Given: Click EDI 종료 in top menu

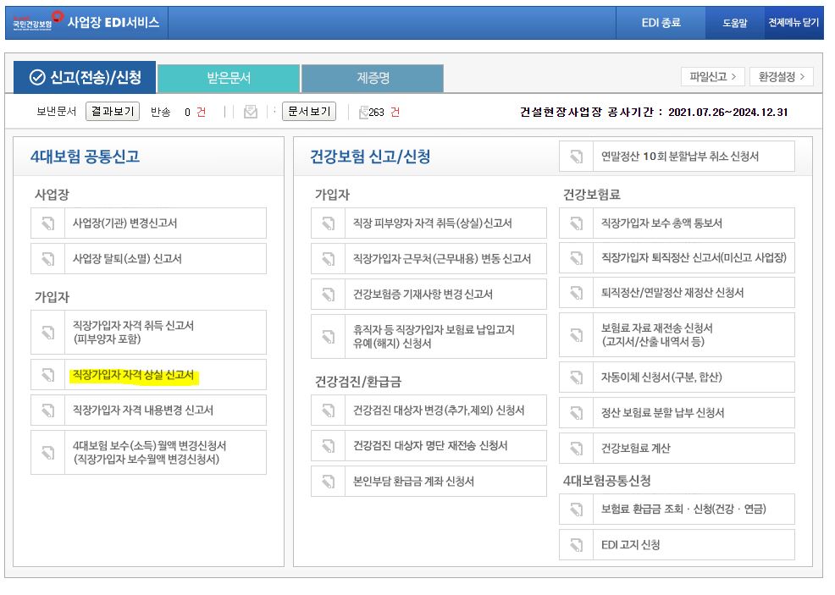Looking at the screenshot, I should click(661, 23).
